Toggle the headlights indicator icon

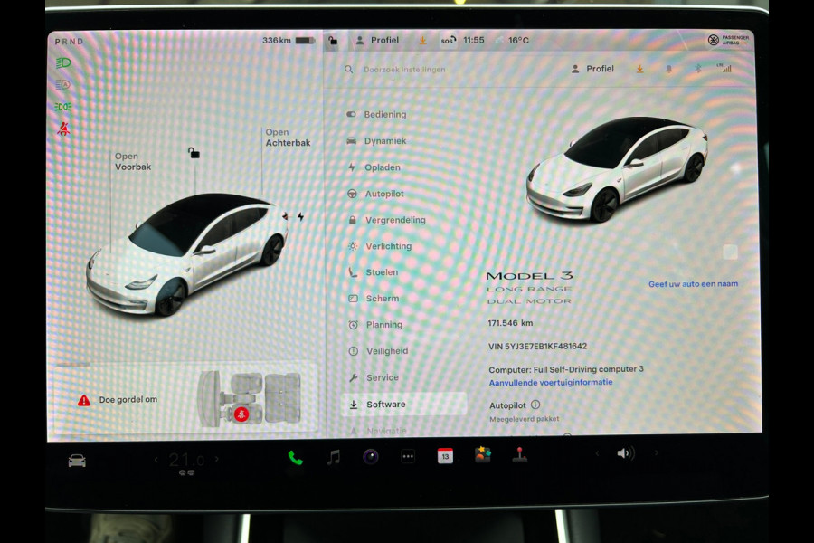(62, 62)
